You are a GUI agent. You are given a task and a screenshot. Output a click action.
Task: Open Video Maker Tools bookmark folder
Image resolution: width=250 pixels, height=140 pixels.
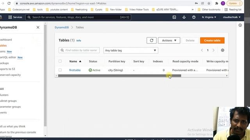click(137, 9)
